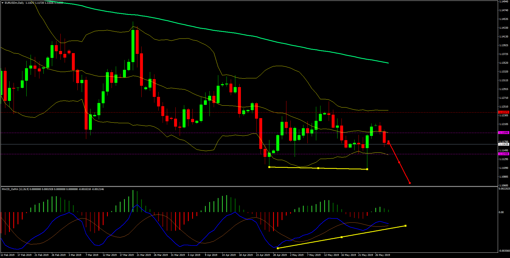Click the MACD_OsMA (12,26,9) indicator label

15,189
